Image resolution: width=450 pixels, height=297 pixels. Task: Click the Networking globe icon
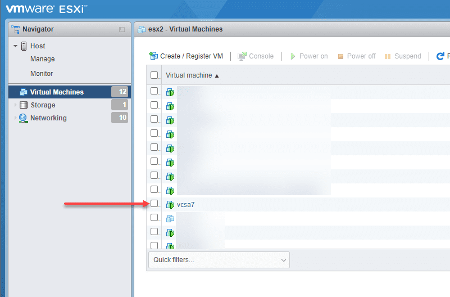point(23,118)
